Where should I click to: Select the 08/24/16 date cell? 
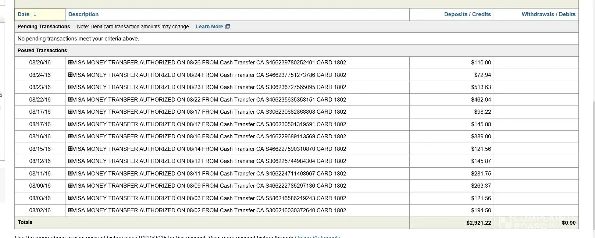coord(40,75)
